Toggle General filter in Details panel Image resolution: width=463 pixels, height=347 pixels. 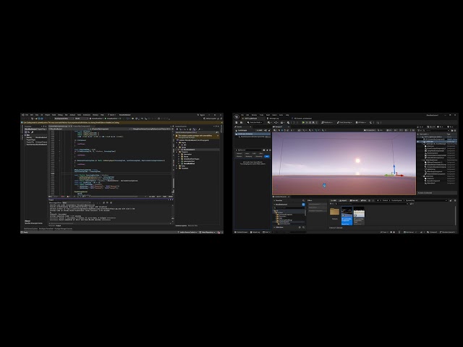pyautogui.click(x=239, y=153)
